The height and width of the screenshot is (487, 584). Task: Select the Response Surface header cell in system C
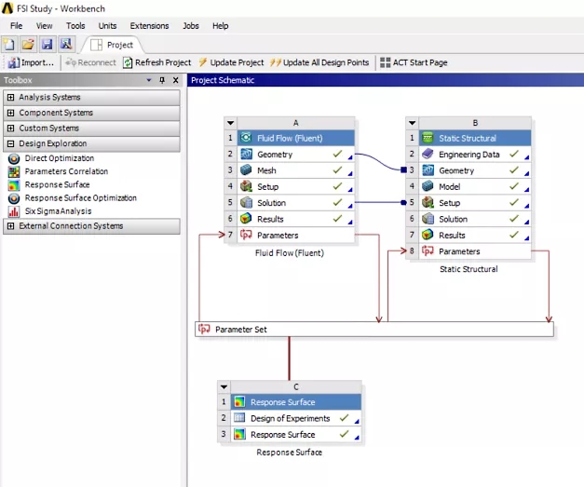tap(296, 402)
